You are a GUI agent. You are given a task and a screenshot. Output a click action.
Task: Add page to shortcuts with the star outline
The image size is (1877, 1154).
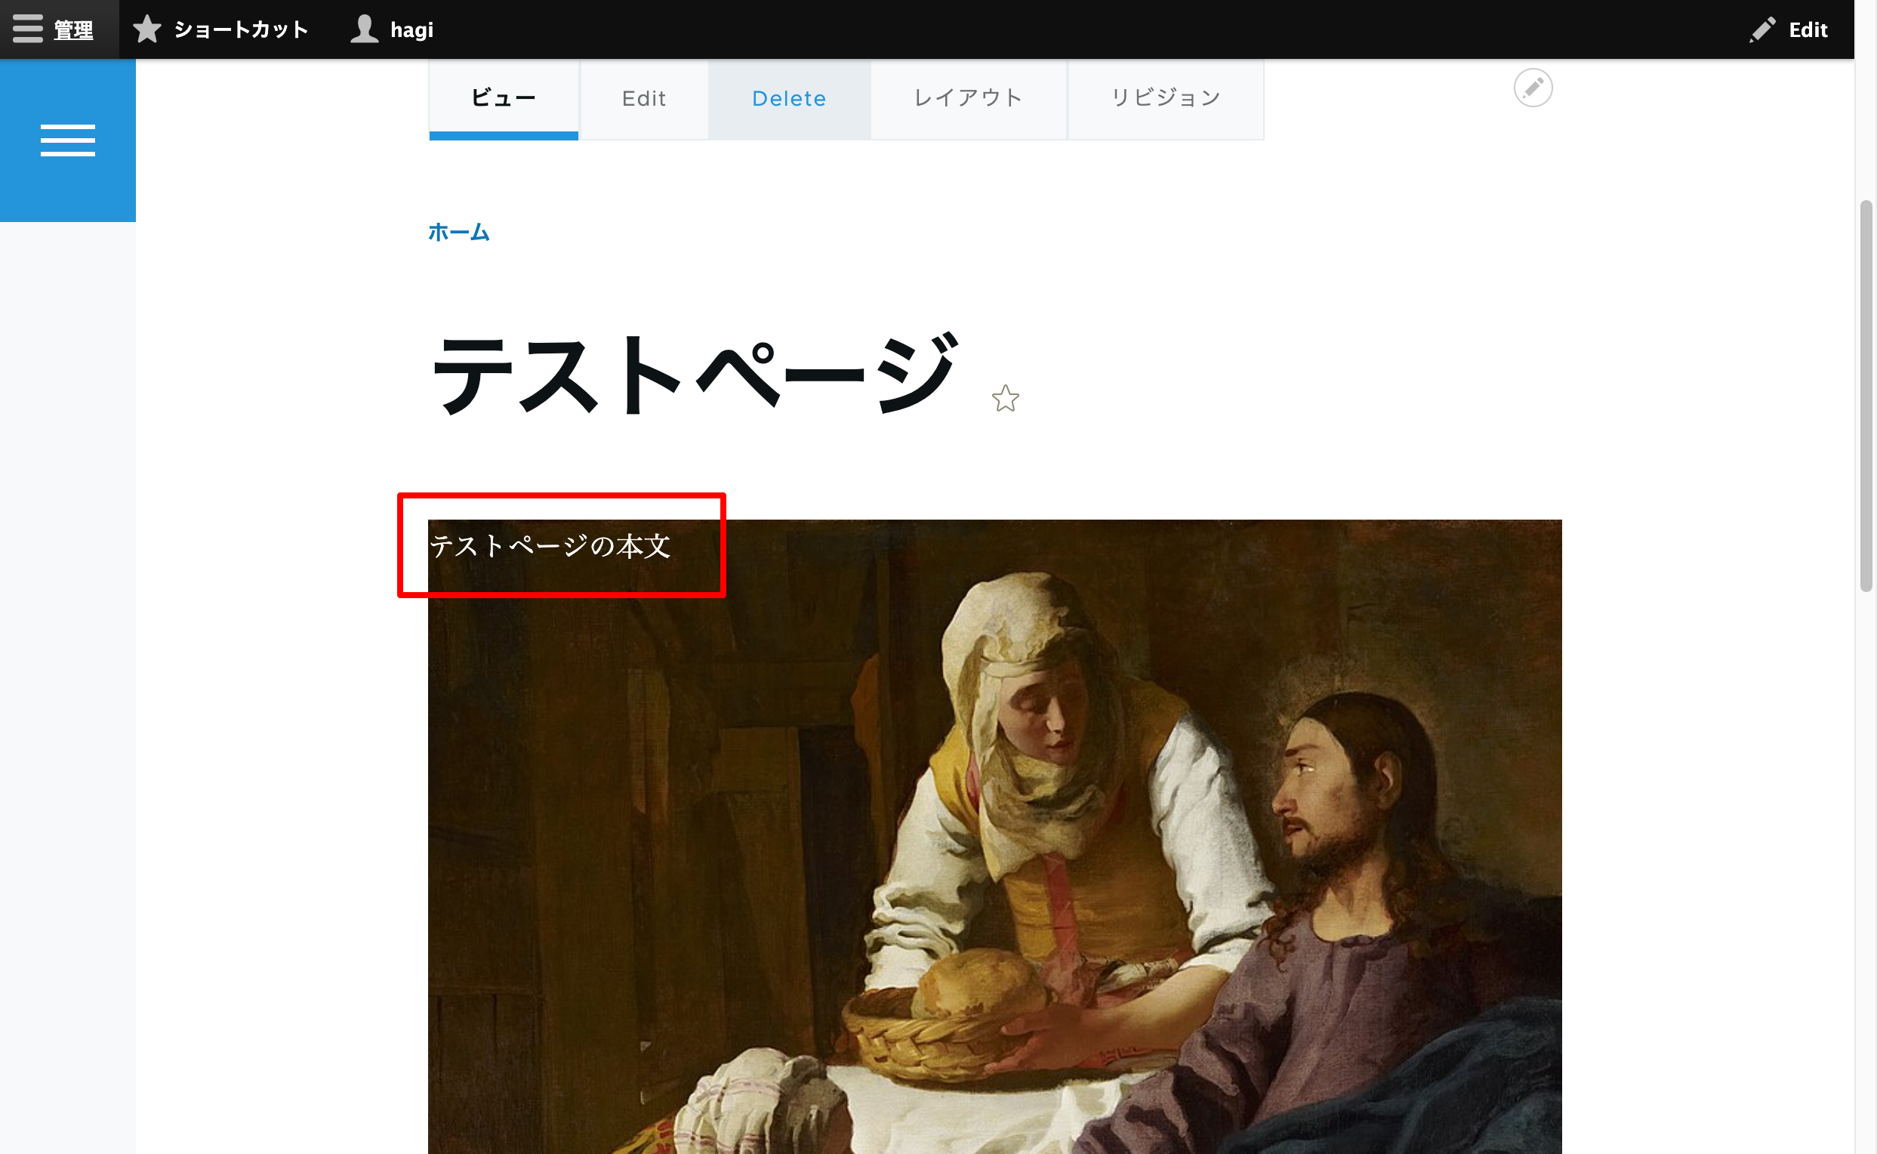[1005, 399]
